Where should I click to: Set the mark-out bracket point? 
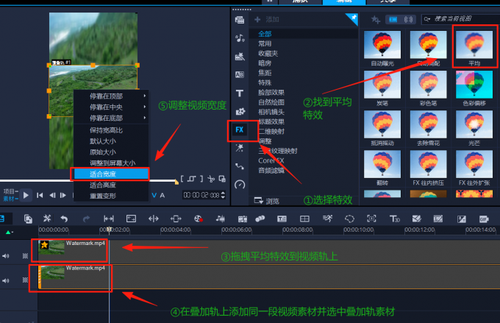[x=201, y=179]
